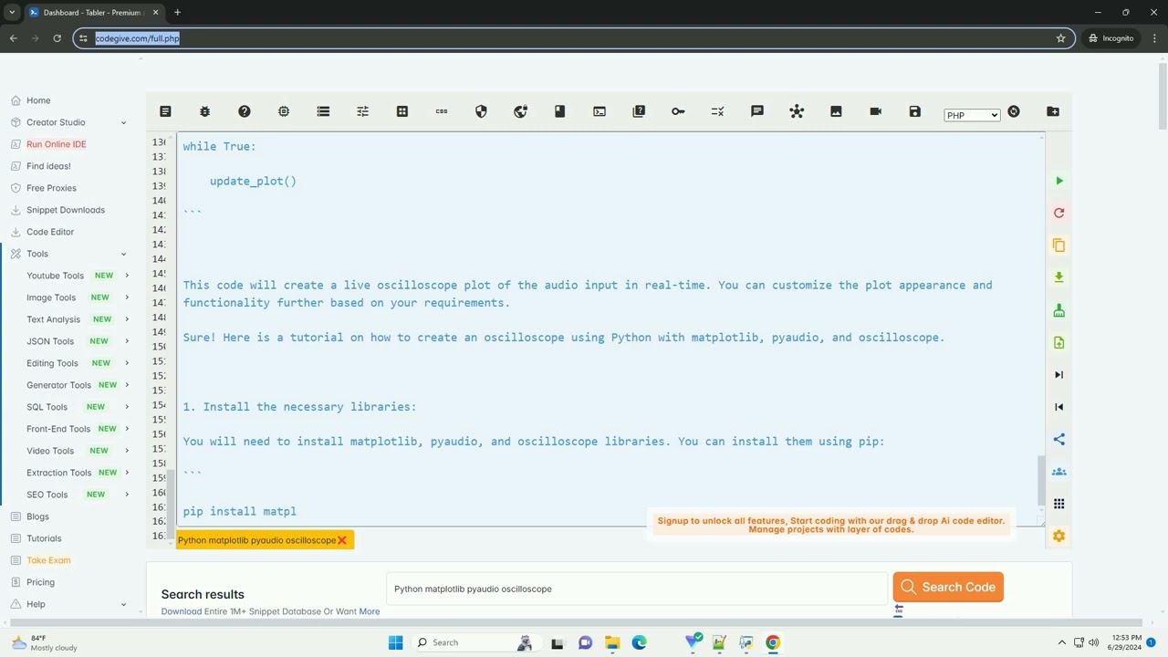
Task: Open Windows Start menu
Action: tap(395, 642)
